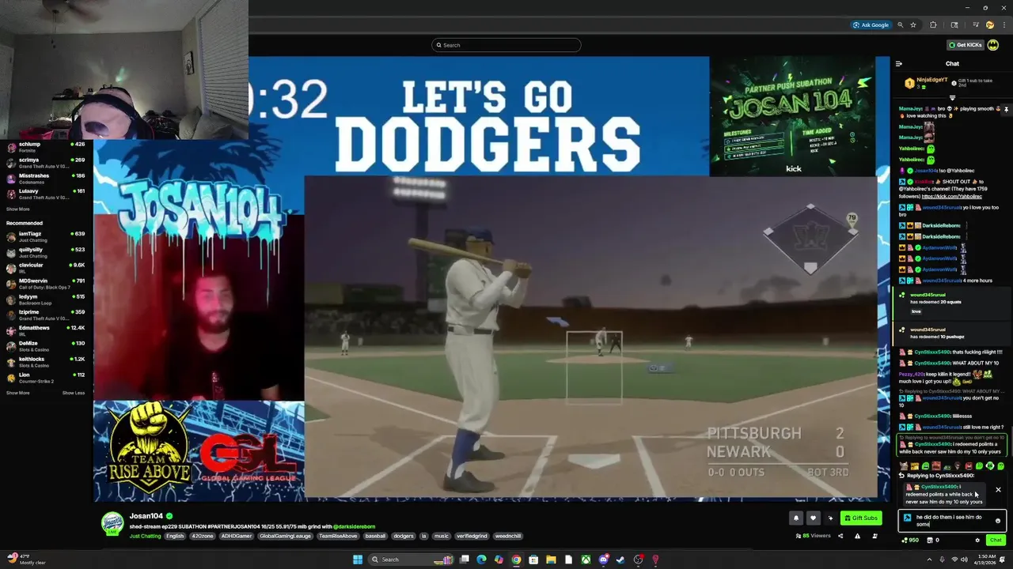The height and width of the screenshot is (569, 1013).
Task: Toggle notifications bell for Josan104
Action: (x=796, y=518)
